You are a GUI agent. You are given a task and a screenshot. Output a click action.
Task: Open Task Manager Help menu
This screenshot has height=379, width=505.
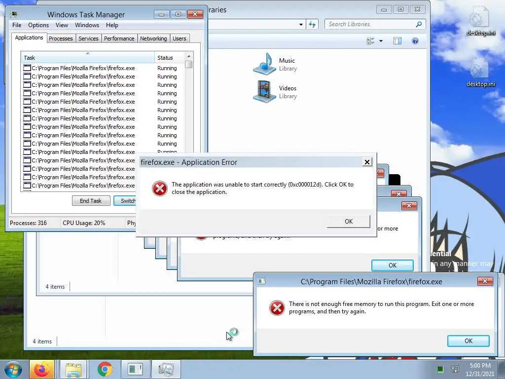click(x=112, y=25)
